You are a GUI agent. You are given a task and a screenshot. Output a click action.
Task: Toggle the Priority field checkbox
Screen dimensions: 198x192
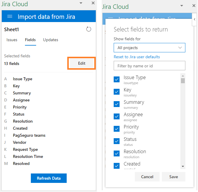click(x=117, y=129)
